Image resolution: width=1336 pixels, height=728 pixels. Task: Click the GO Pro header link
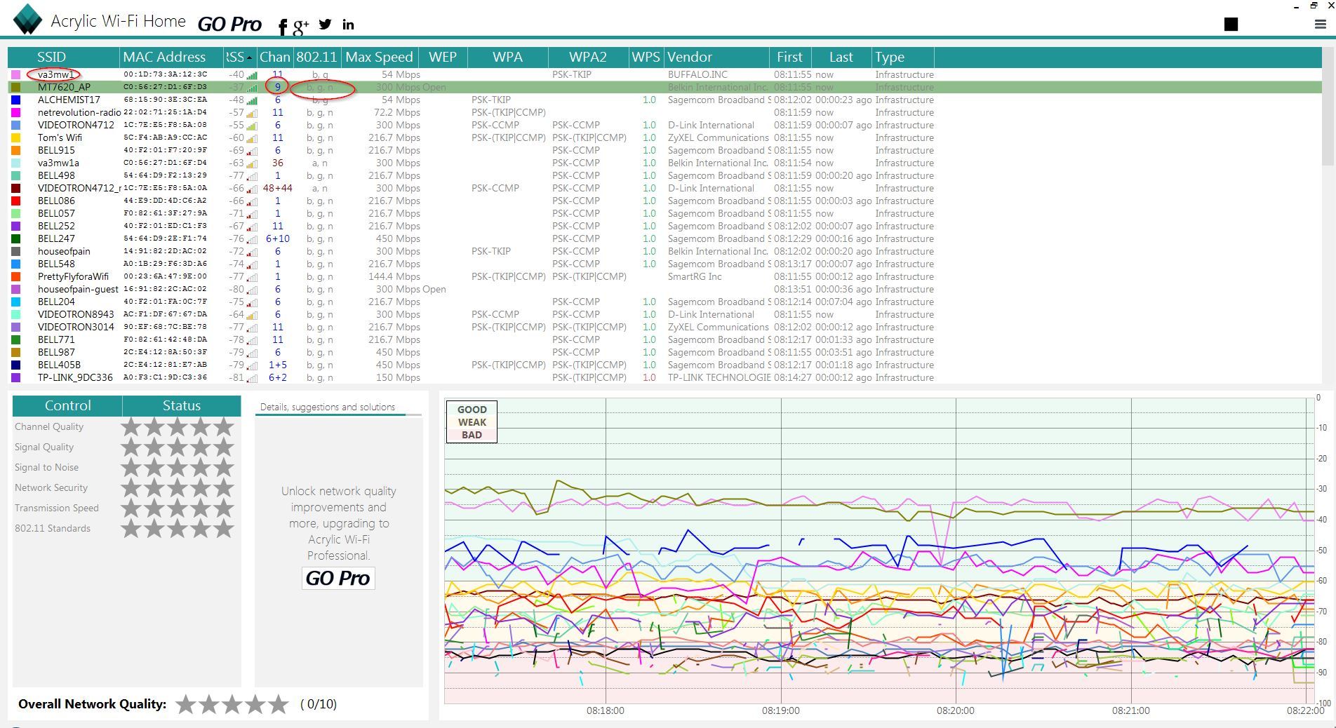pos(229,25)
